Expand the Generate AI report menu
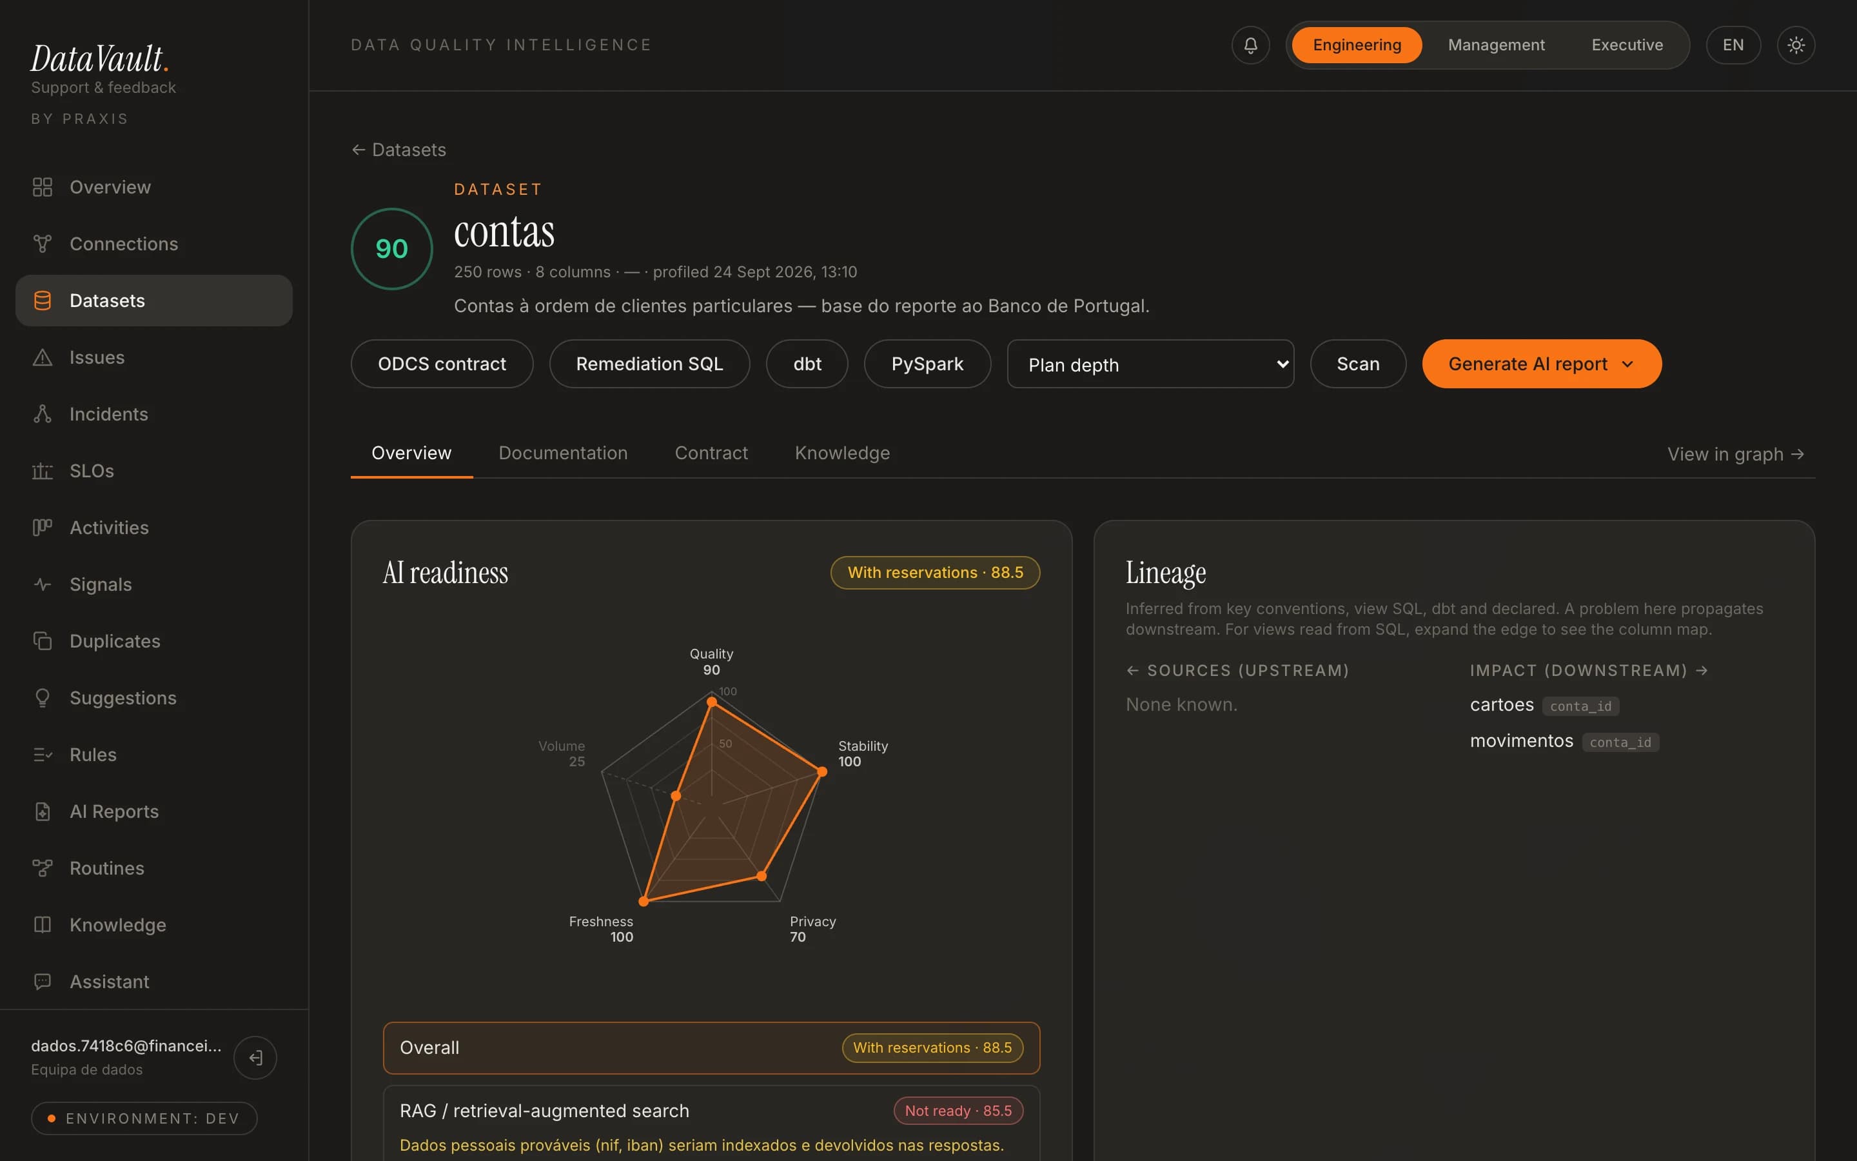1857x1161 pixels. (1541, 364)
